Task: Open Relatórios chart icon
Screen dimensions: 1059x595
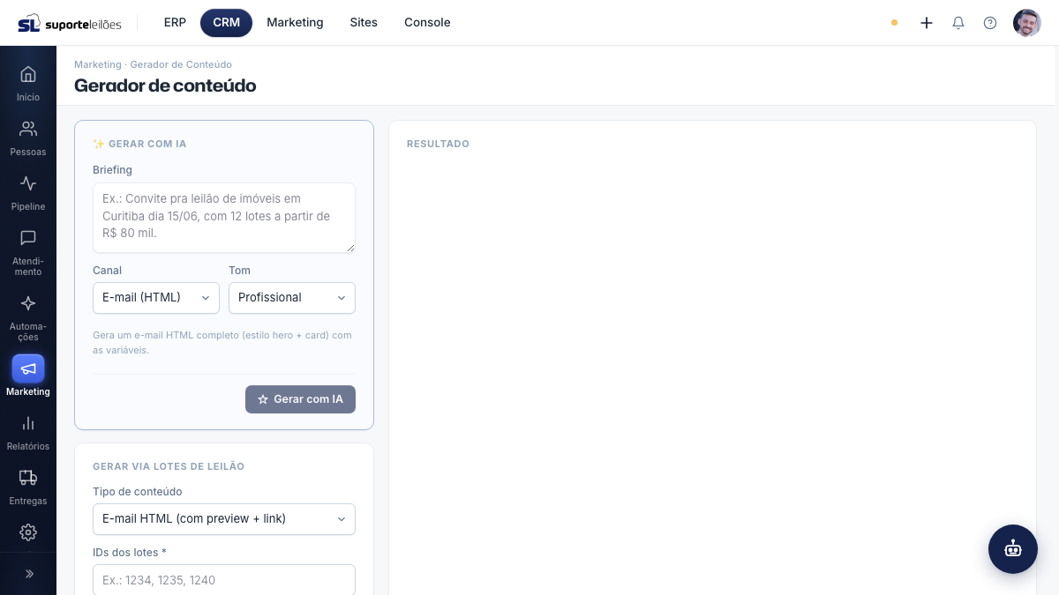Action: [28, 424]
